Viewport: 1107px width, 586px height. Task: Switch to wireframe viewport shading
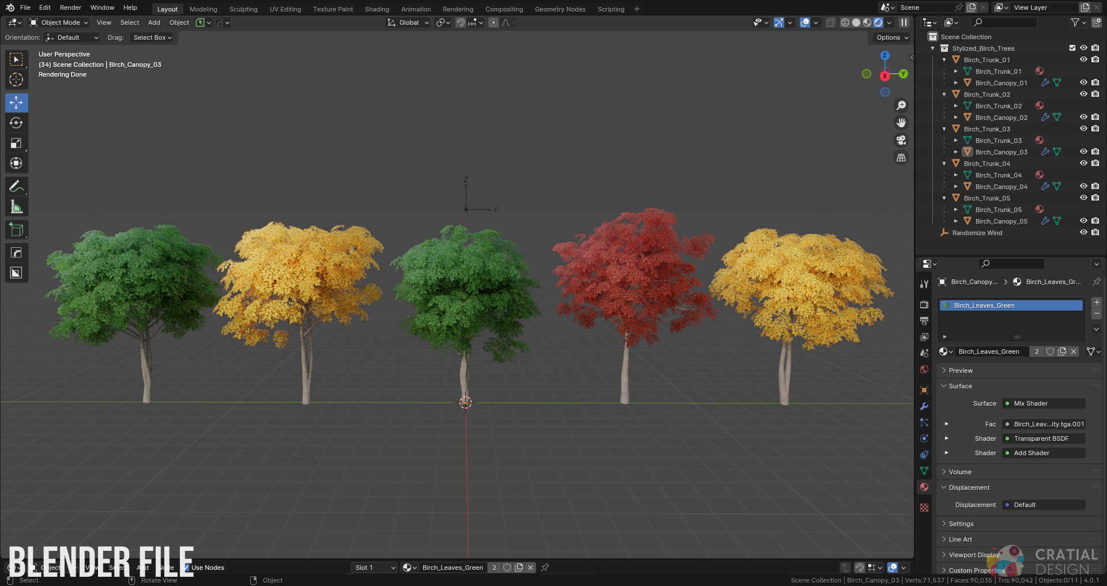(x=845, y=22)
